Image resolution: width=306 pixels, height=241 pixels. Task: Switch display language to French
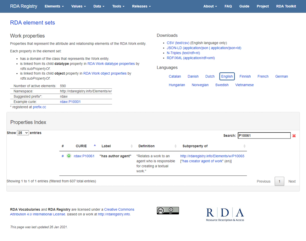click(263, 76)
